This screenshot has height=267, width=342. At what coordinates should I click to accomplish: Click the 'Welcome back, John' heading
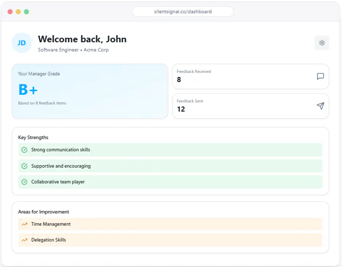point(82,39)
